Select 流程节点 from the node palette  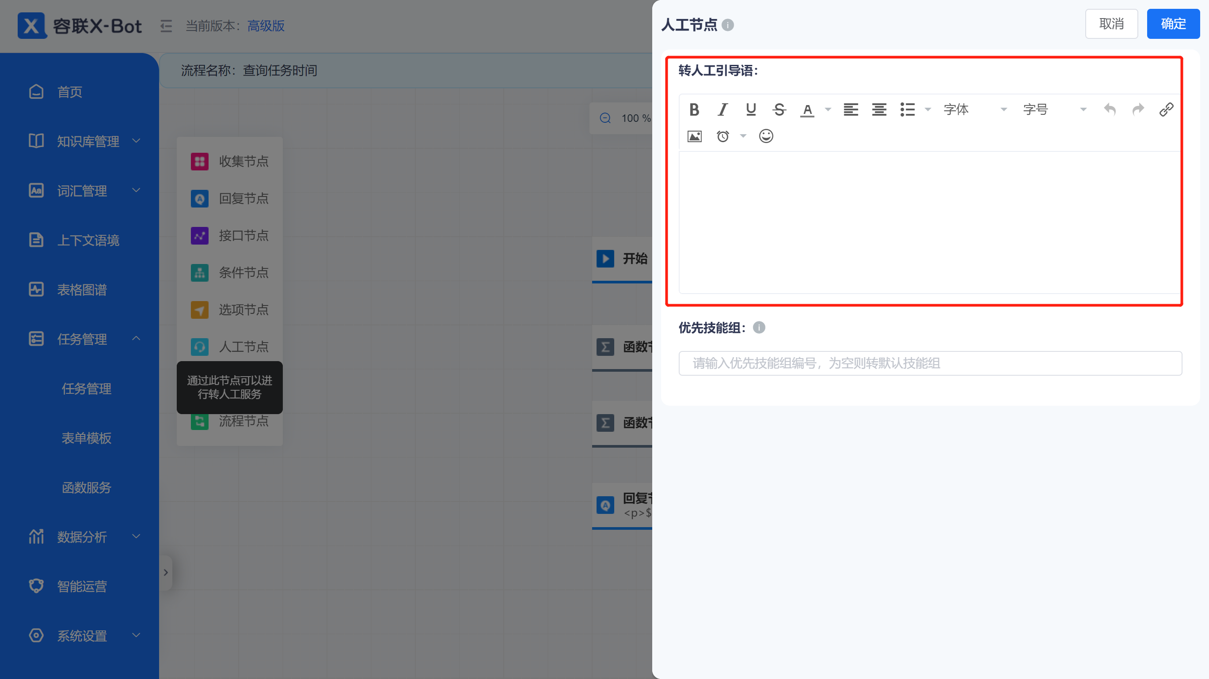coord(229,422)
